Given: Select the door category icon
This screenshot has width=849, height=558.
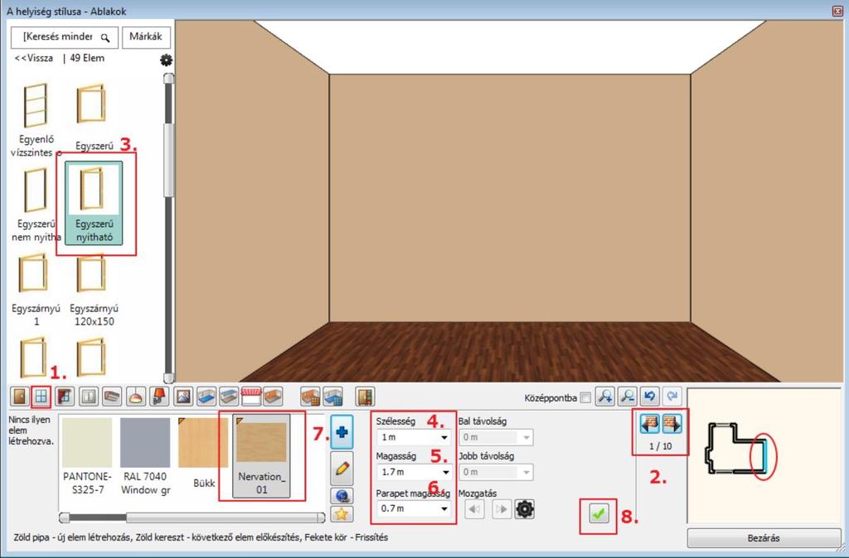Looking at the screenshot, I should point(20,397).
